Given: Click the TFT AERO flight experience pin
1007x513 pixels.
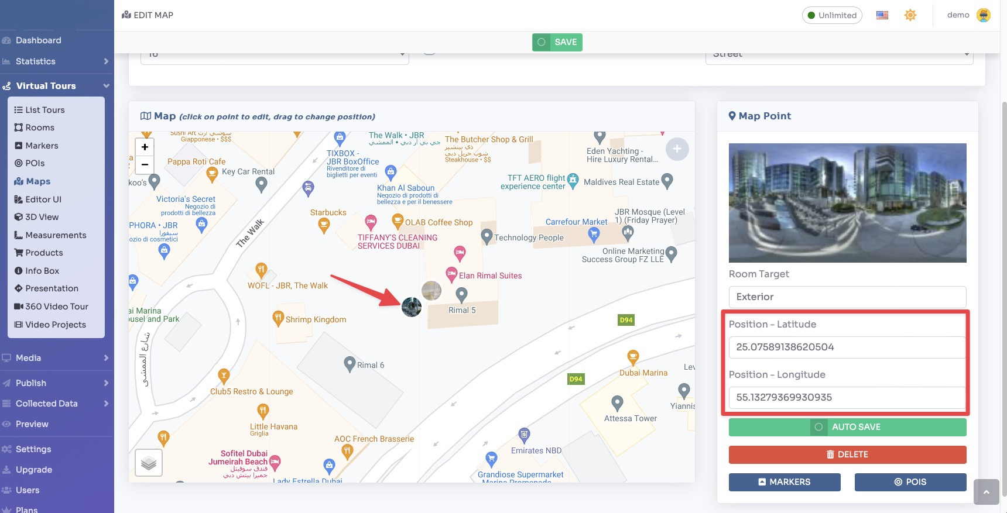Looking at the screenshot, I should (573, 180).
